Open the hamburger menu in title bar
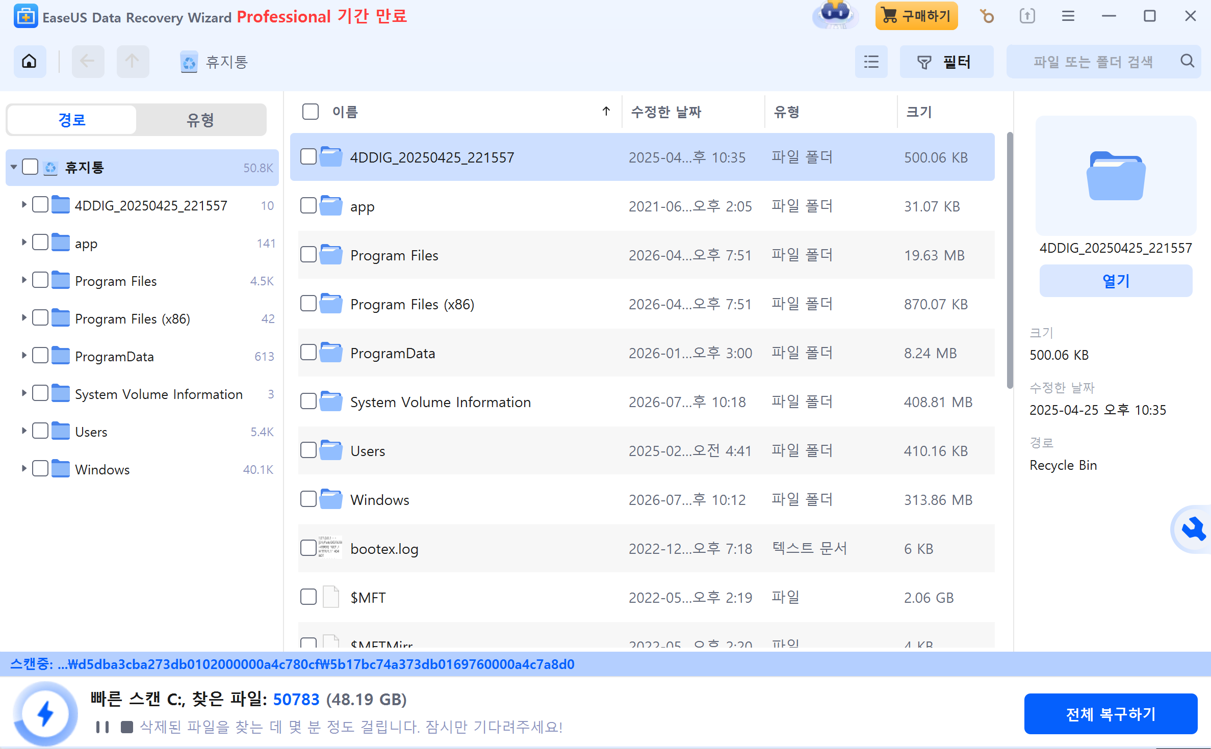The width and height of the screenshot is (1211, 749). click(x=1068, y=16)
